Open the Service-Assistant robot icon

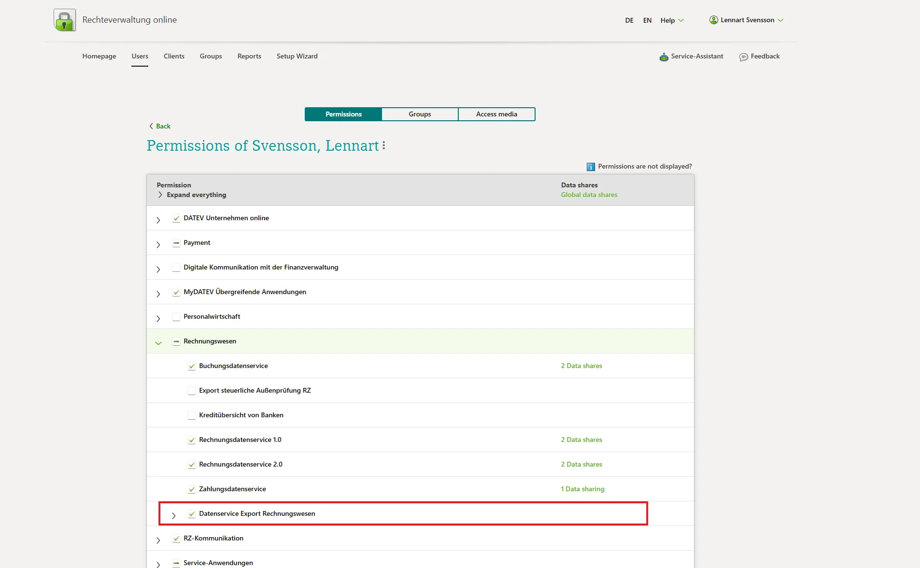point(664,57)
